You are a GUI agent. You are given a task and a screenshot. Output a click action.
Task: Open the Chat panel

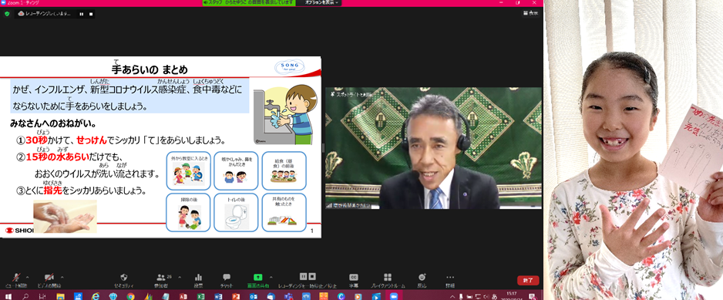(x=227, y=280)
